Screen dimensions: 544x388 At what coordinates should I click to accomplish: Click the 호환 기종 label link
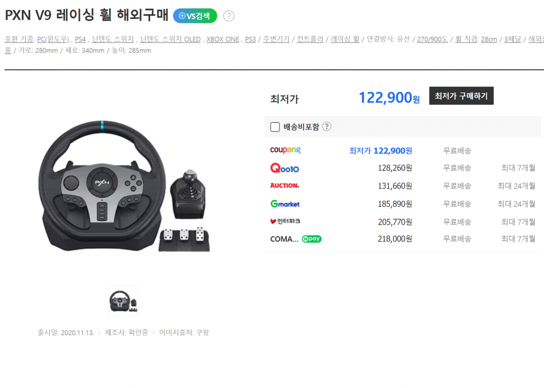[18, 39]
